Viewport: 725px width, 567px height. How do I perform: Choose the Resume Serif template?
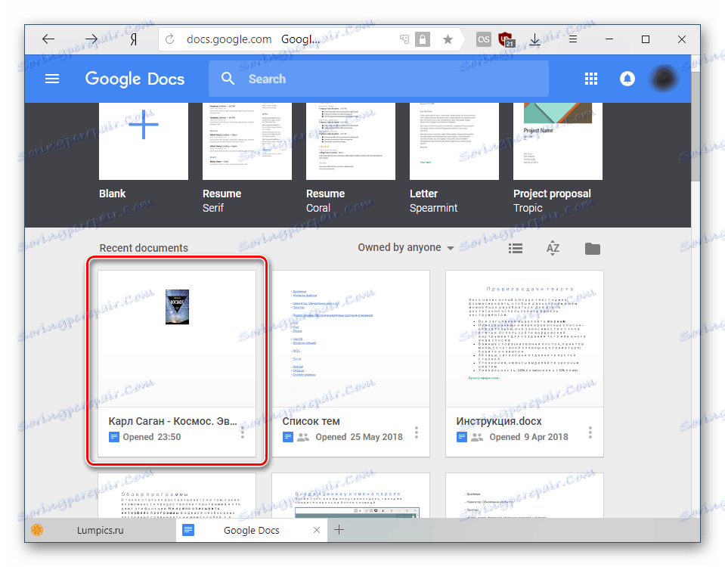tap(247, 141)
